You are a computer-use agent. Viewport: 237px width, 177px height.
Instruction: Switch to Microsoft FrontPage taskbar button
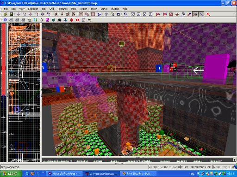click(x=64, y=174)
